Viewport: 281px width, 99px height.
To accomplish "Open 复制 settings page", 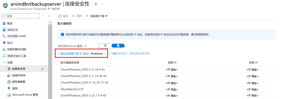I will 15,88.
